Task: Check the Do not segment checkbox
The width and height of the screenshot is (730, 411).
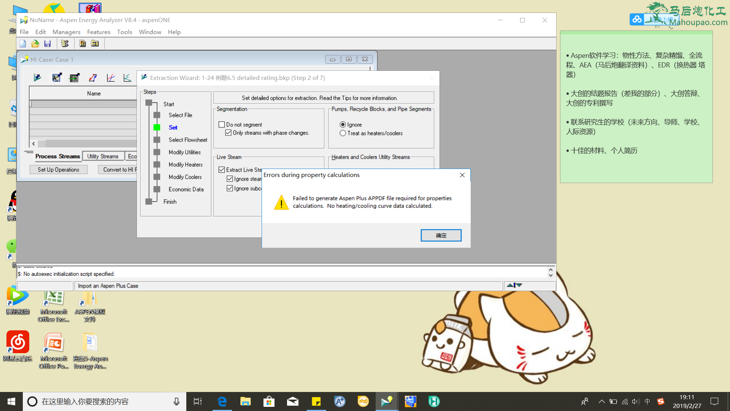Action: (222, 125)
